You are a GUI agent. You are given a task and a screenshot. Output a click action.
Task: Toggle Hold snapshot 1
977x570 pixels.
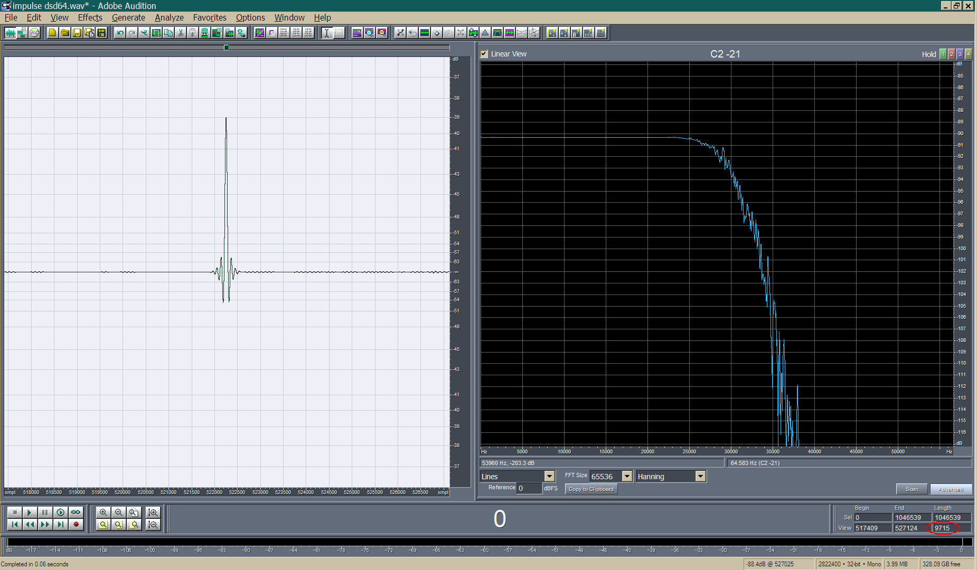[x=943, y=54]
